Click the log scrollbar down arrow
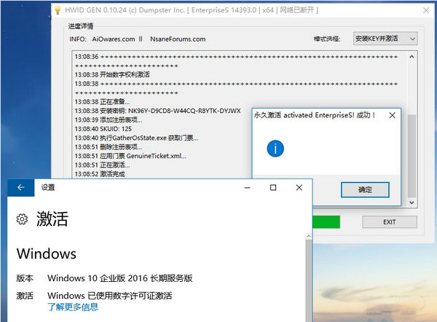437x322 pixels. [x=412, y=203]
